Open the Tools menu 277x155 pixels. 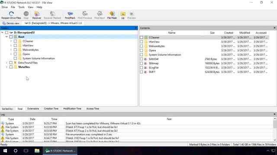click(x=21, y=7)
